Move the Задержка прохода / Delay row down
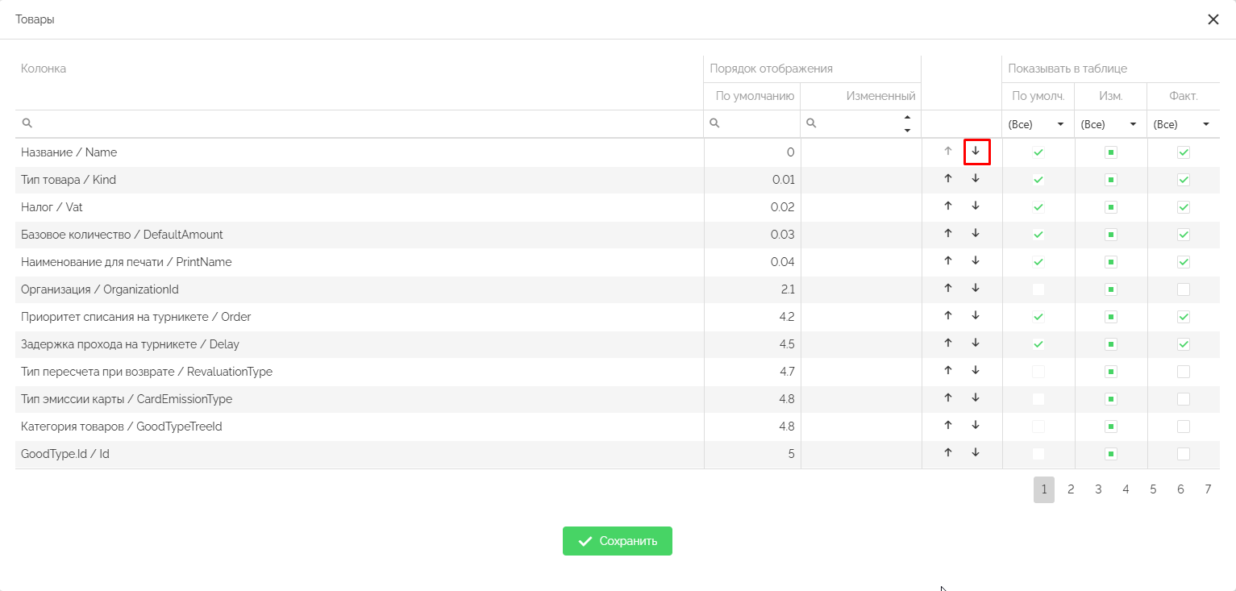1236x591 pixels. (976, 343)
